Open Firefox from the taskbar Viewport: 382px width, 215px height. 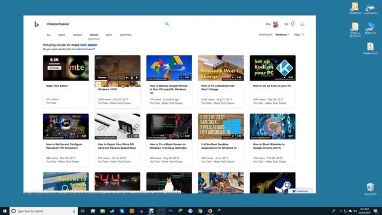click(210, 211)
